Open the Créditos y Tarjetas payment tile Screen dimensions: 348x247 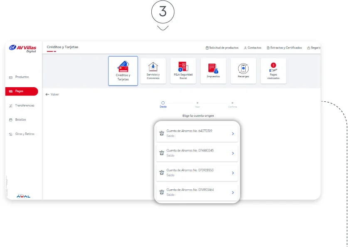coord(123,71)
